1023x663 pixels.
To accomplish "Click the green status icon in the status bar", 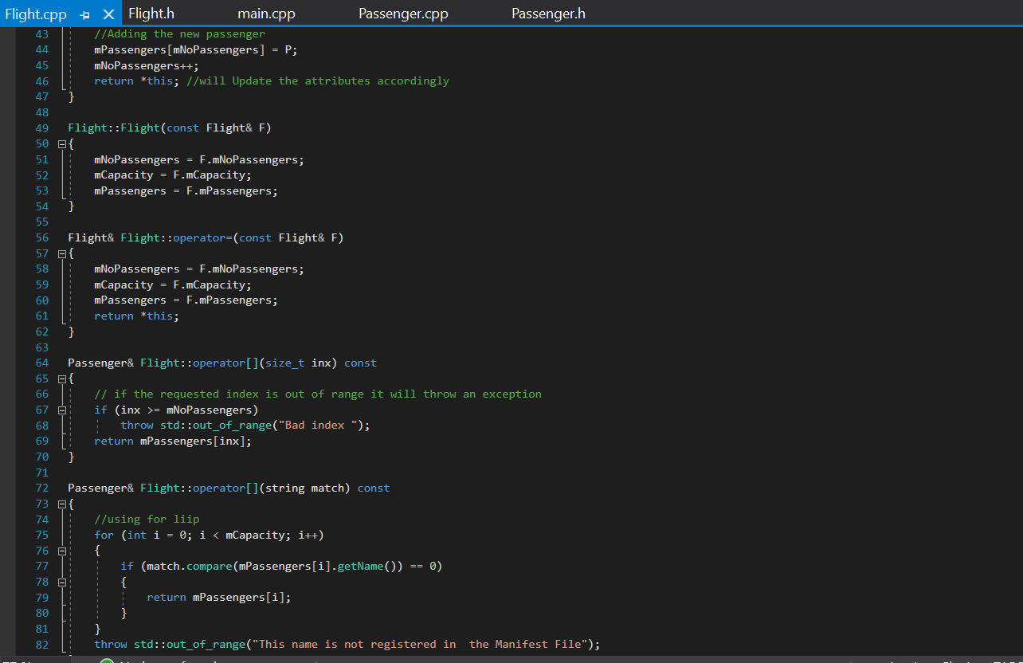I will (104, 660).
